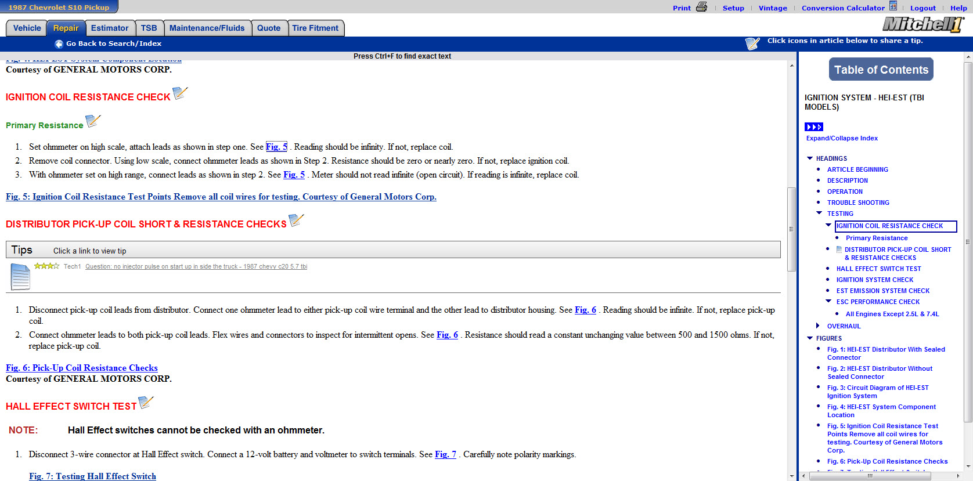Viewport: 973px width, 481px height.
Task: Open the Help link
Action: 958,8
